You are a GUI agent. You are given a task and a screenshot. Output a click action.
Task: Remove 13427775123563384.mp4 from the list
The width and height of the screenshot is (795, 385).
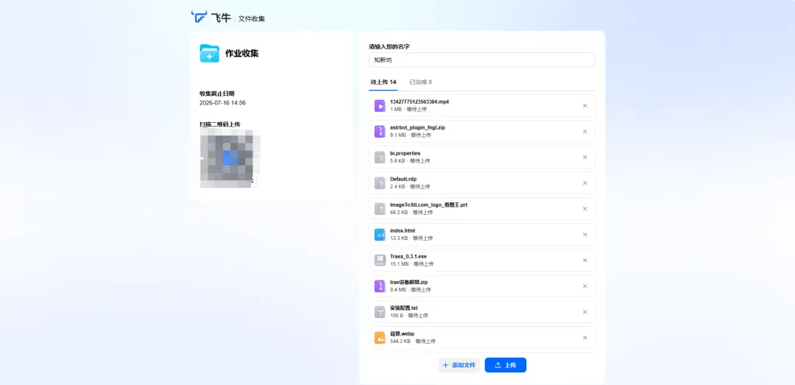pyautogui.click(x=584, y=105)
